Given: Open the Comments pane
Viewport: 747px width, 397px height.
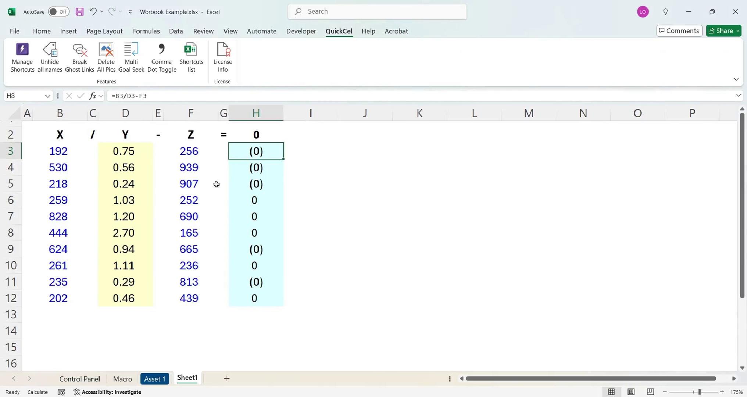Looking at the screenshot, I should 679,31.
